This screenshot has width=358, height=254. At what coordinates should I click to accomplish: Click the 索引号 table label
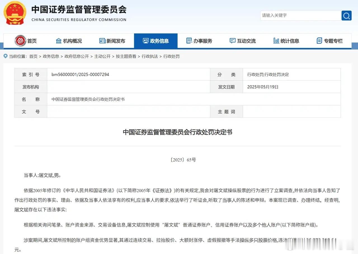pyautogui.click(x=31, y=74)
